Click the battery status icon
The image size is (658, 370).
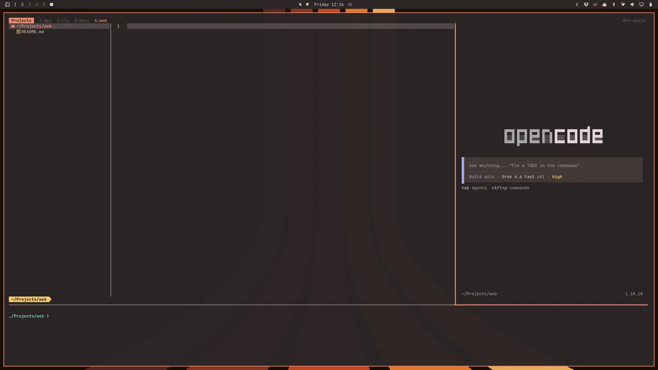[x=651, y=5]
